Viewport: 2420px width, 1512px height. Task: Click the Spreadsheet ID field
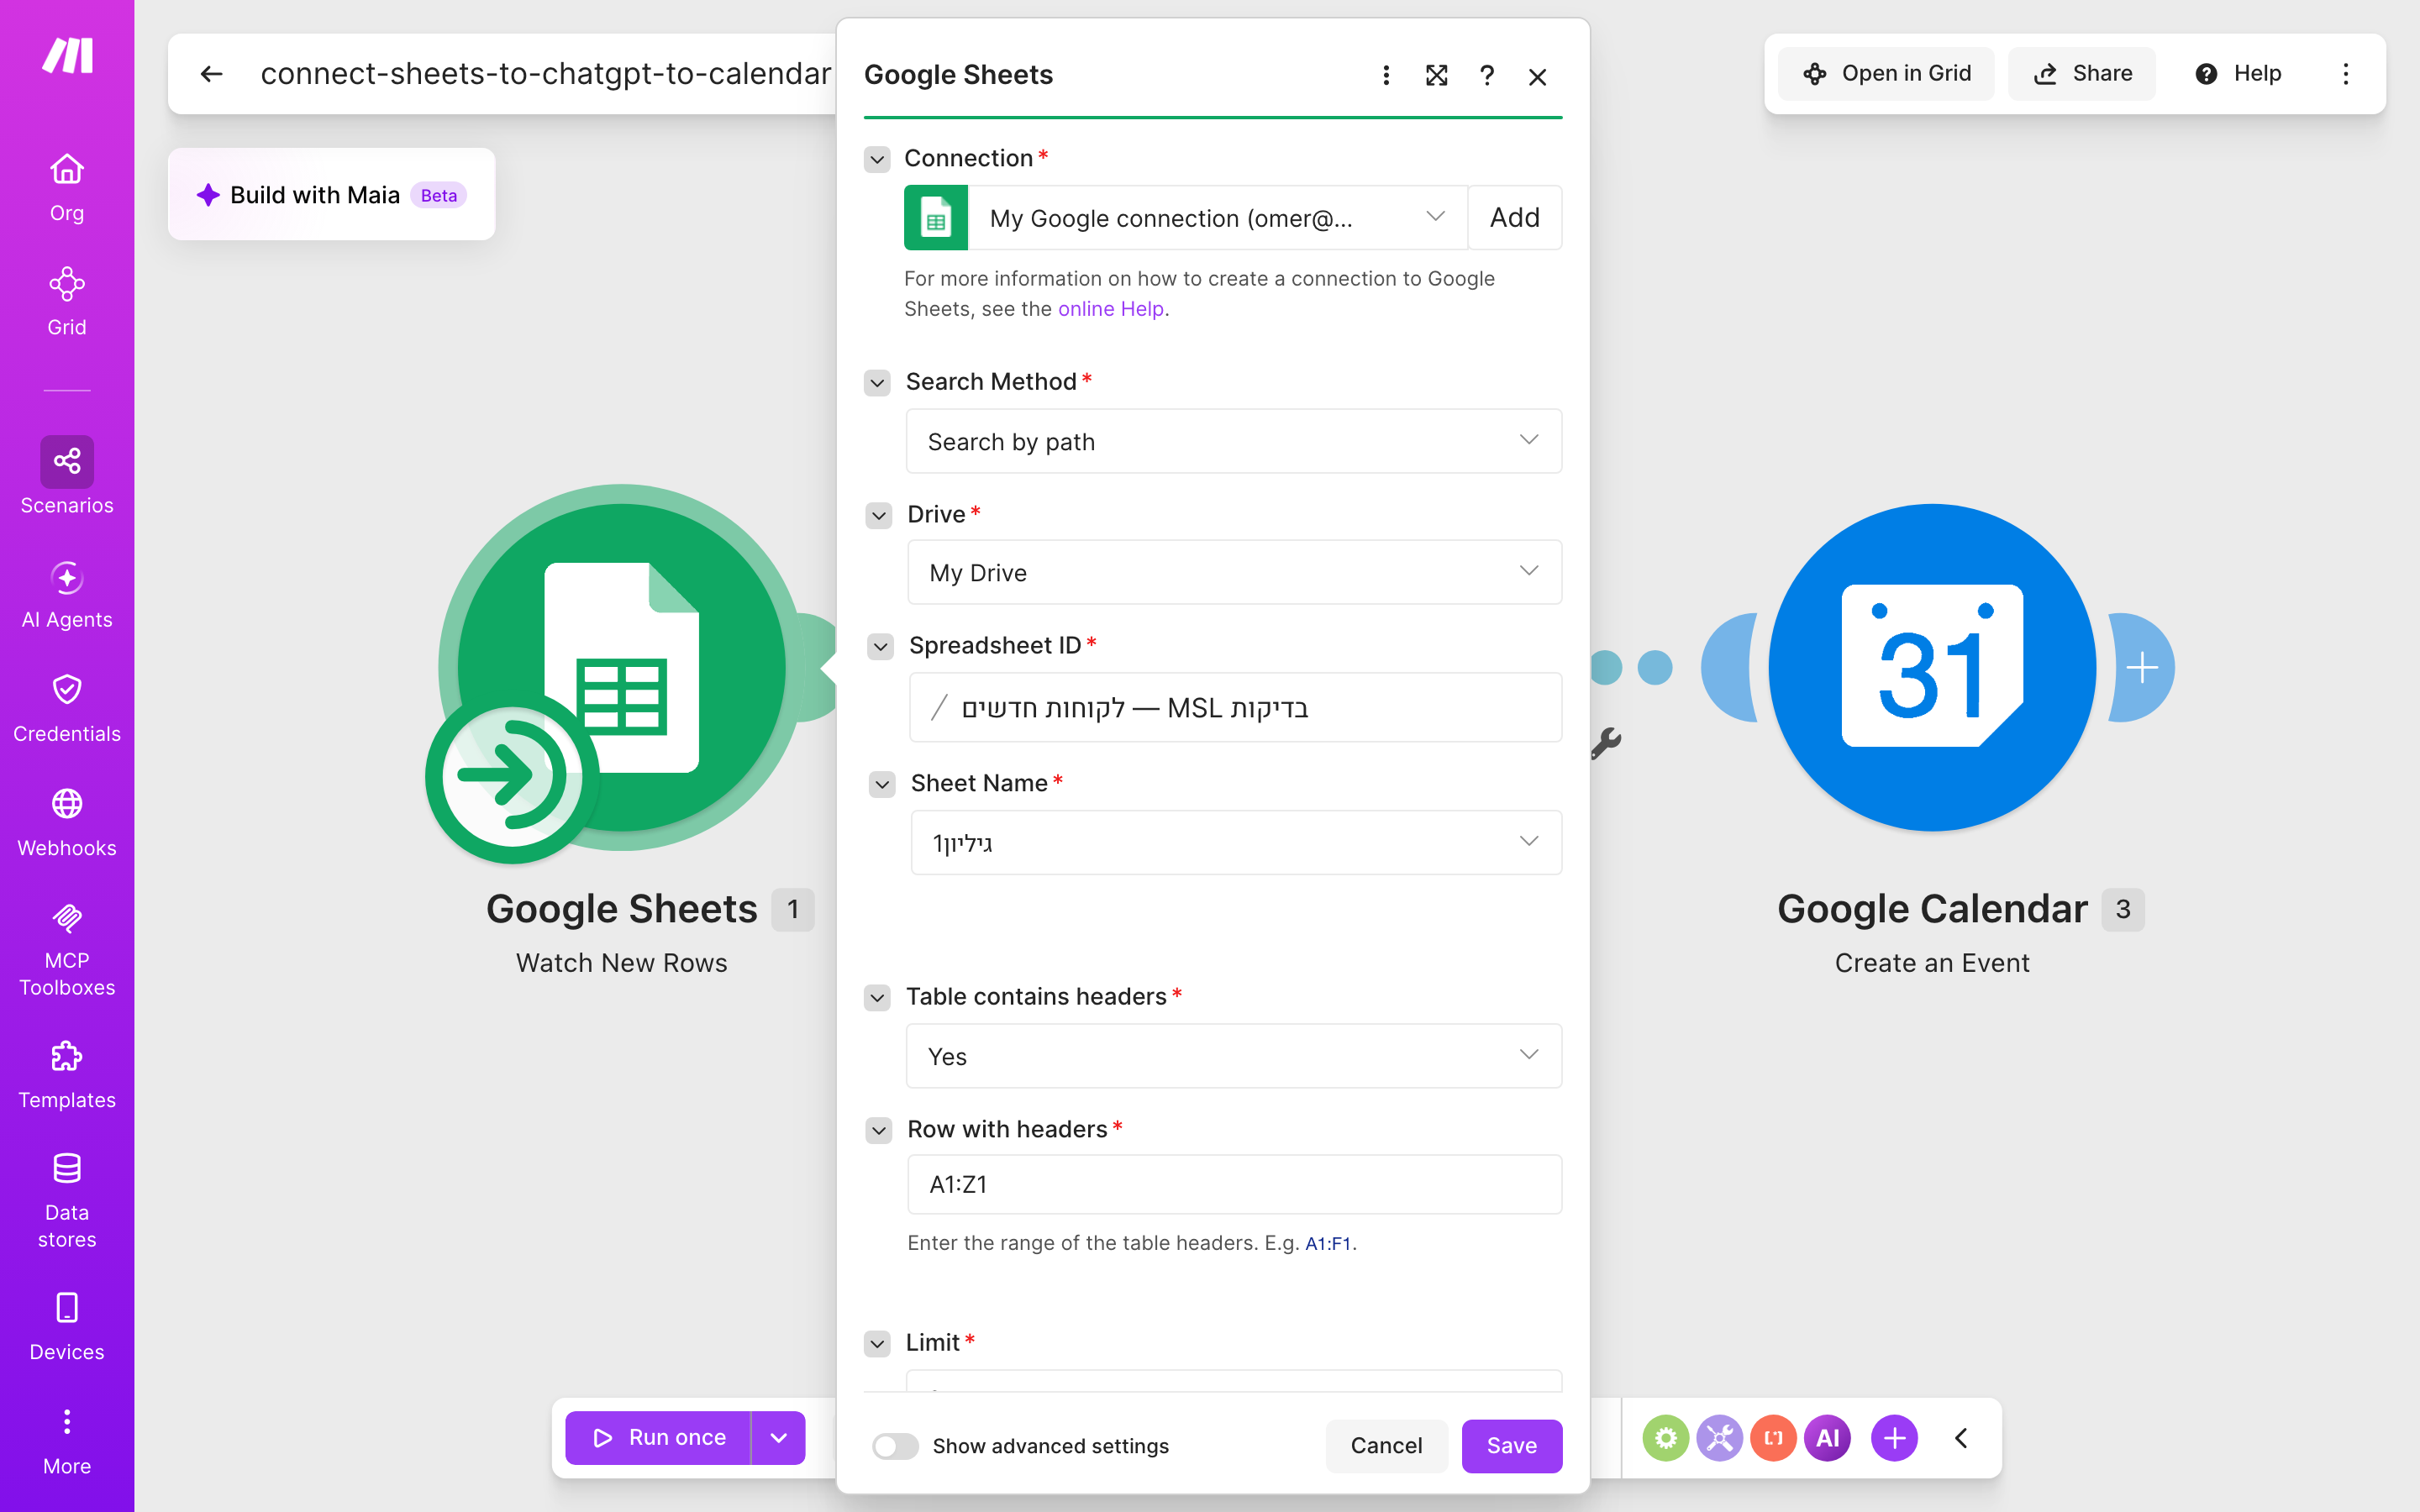pos(1235,707)
